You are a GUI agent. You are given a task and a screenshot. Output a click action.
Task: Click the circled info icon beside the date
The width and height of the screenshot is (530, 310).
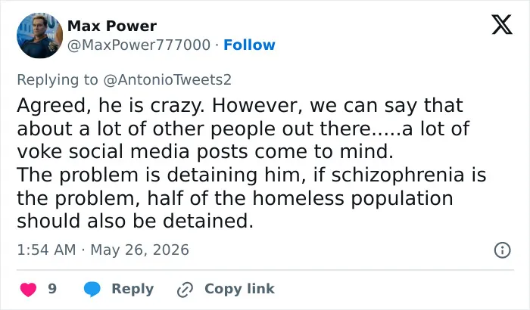(x=502, y=250)
